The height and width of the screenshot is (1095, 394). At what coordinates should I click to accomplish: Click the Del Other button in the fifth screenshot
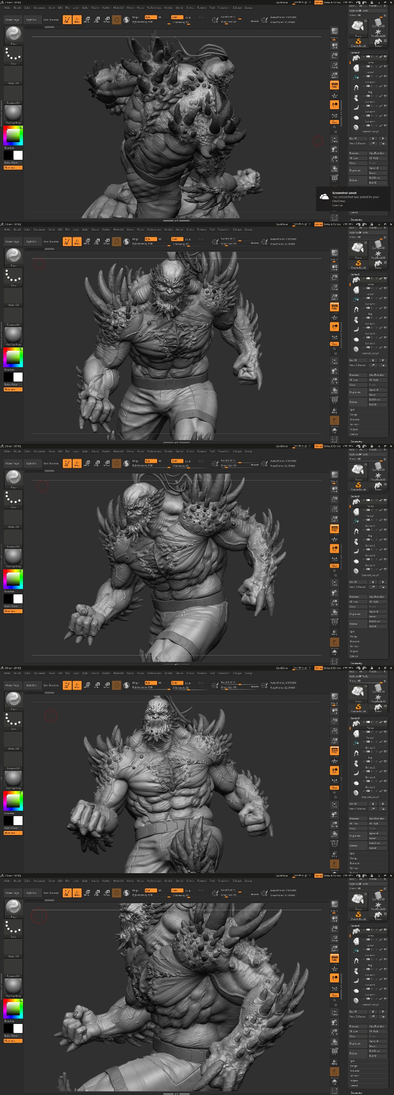pos(378,1051)
